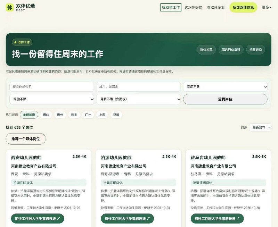Open 济源幼儿园教师 job title
Image resolution: width=278 pixels, height=227 pixels.
[116, 158]
